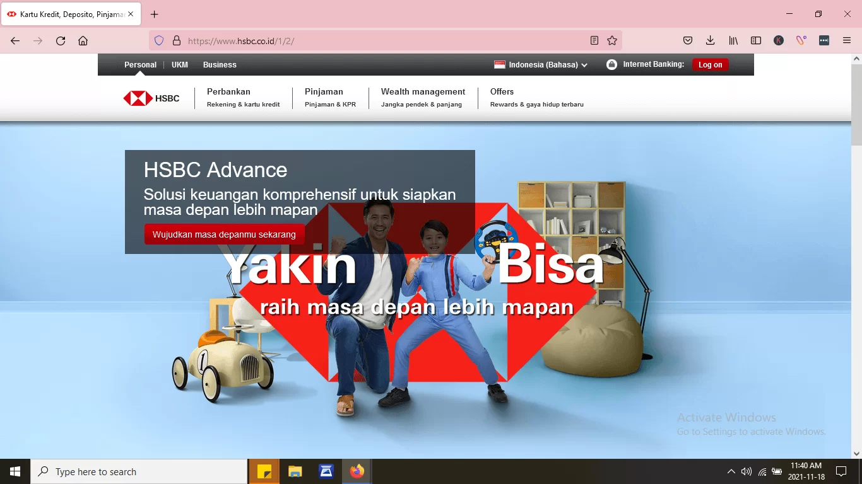Screen dimensions: 862x484
Task: Open a new browser tab
Action: [155, 14]
